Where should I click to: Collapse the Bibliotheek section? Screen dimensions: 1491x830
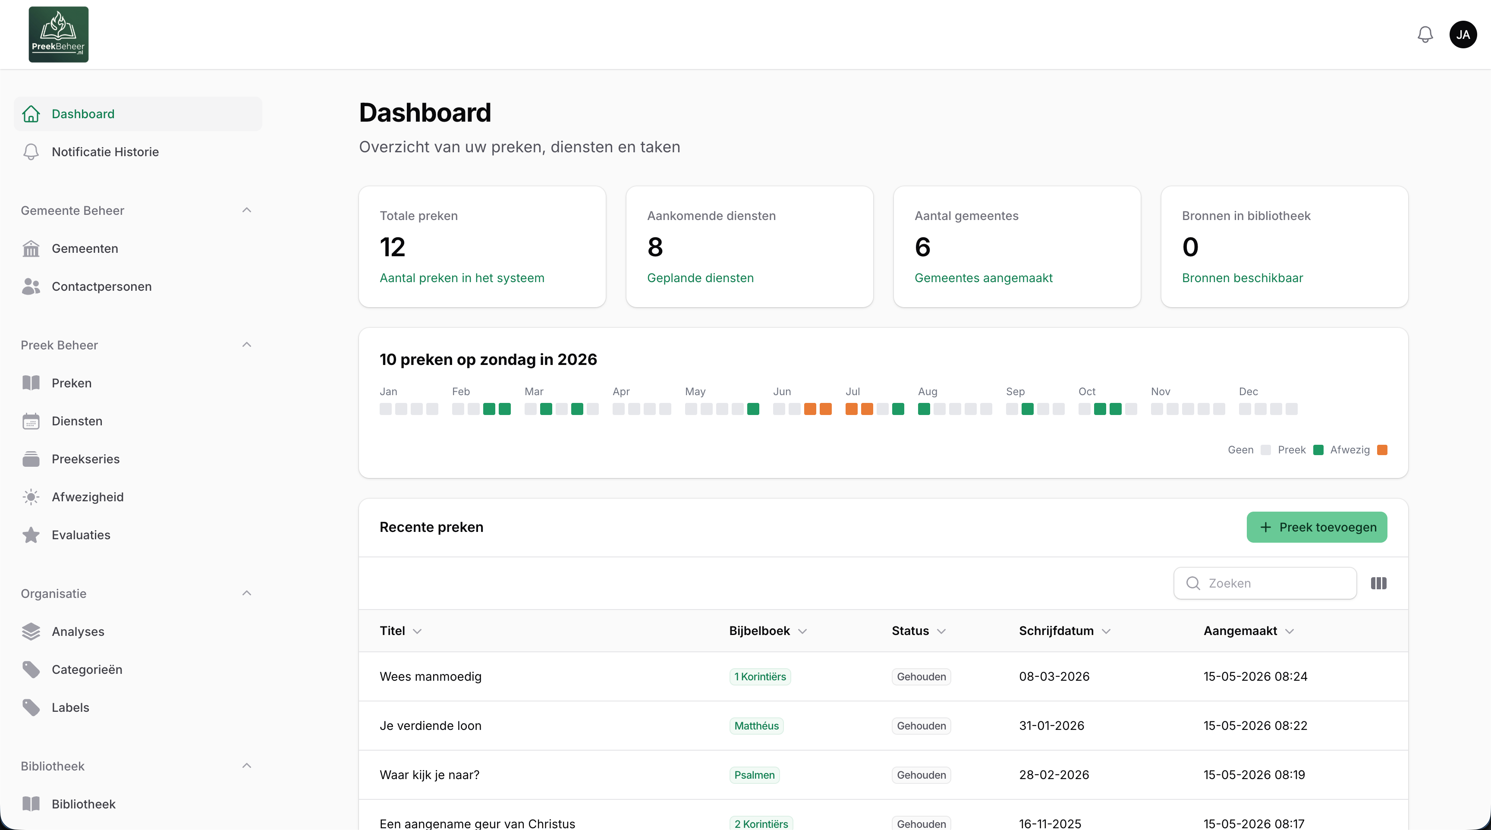[247, 766]
